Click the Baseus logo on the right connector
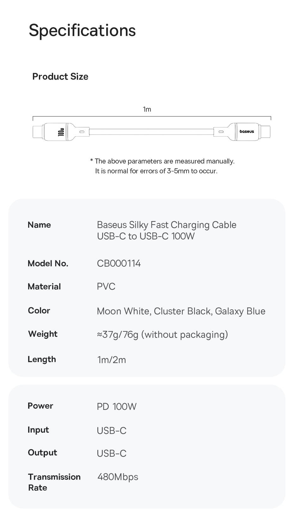Image resolution: width=294 pixels, height=519 pixels. click(x=247, y=132)
